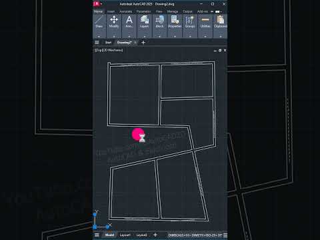Image resolution: width=320 pixels, height=240 pixels.
Task: Switch to the Parametric ribbon tab
Action: point(143,11)
